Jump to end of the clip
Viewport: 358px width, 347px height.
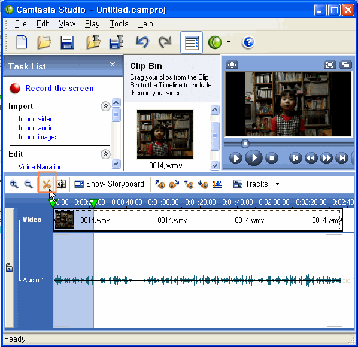click(342, 158)
